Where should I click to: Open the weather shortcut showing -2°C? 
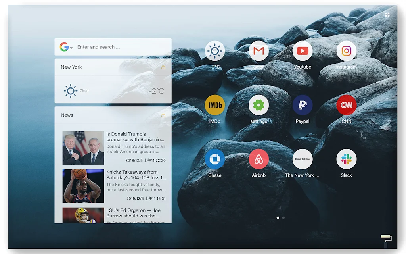(214, 51)
